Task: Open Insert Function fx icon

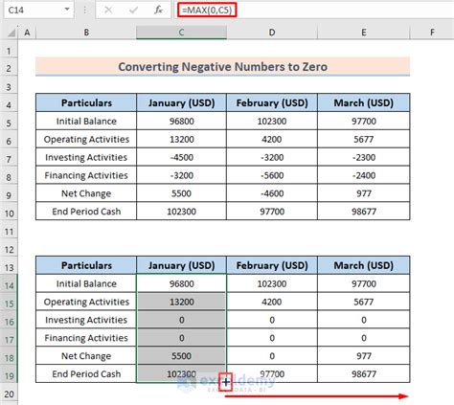Action: click(158, 10)
